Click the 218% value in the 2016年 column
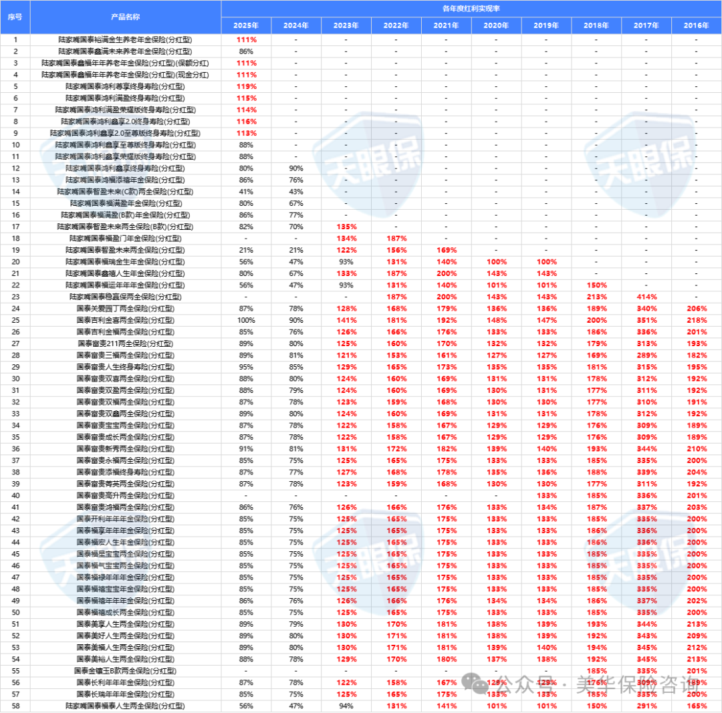This screenshot has height=713, width=722. pyautogui.click(x=696, y=320)
